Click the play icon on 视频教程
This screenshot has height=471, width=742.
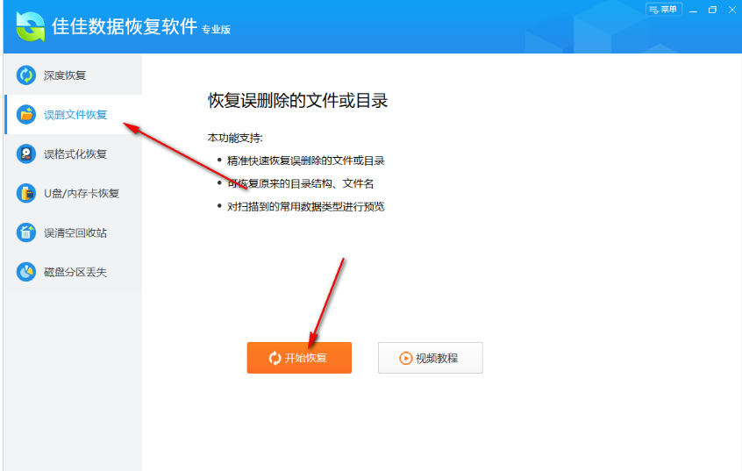405,359
